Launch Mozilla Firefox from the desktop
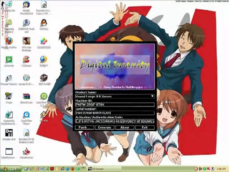The height and width of the screenshot is (172, 229). 9,41
